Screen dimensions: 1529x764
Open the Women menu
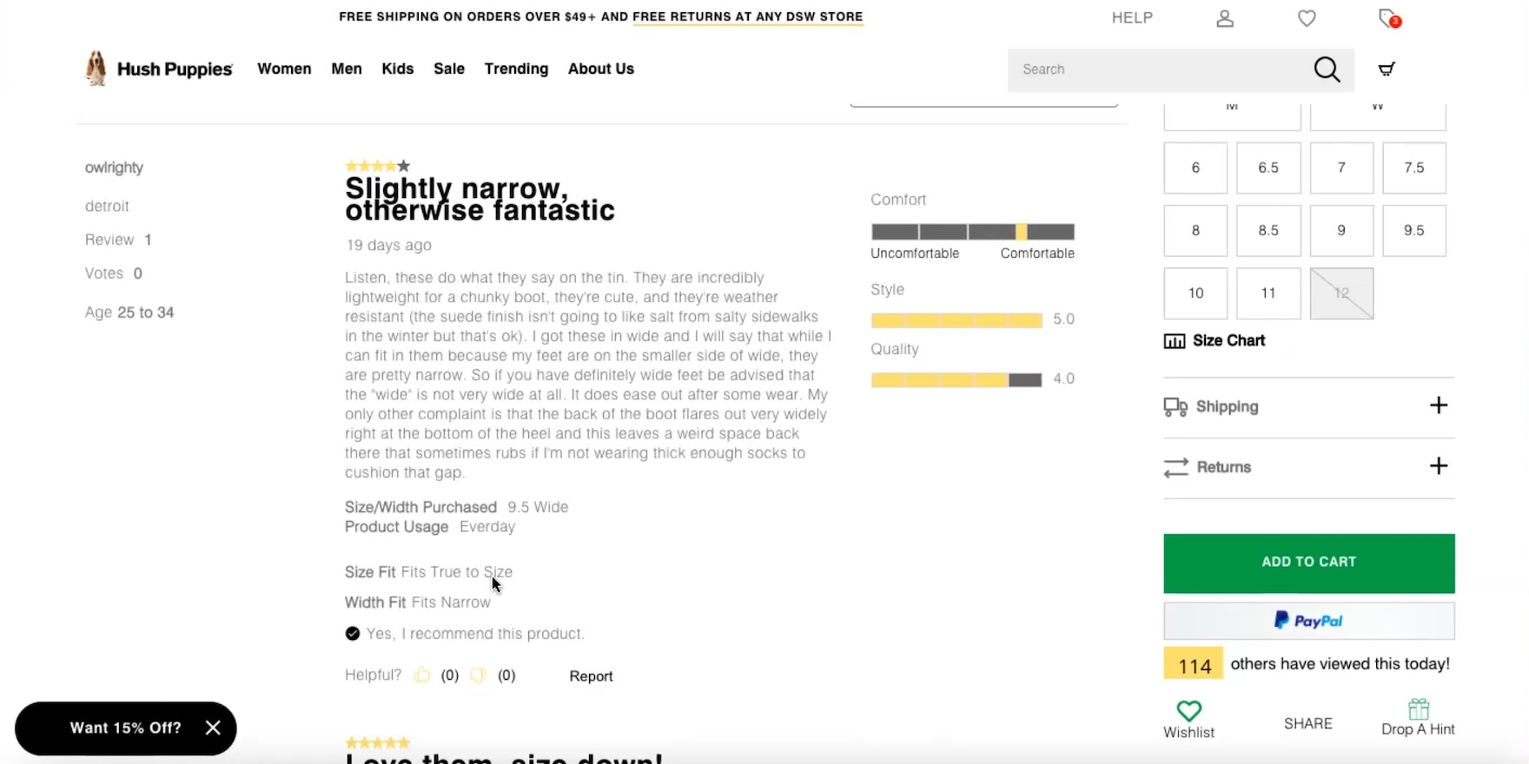pyautogui.click(x=284, y=69)
